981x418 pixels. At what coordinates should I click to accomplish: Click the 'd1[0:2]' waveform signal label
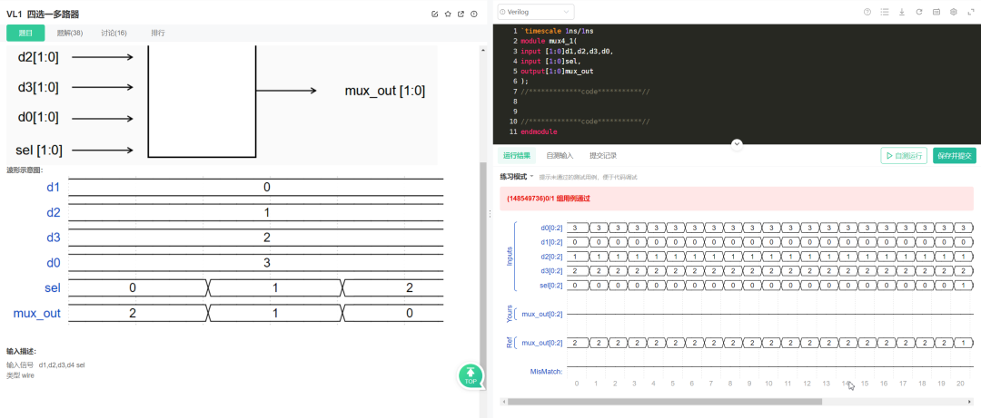pos(552,242)
